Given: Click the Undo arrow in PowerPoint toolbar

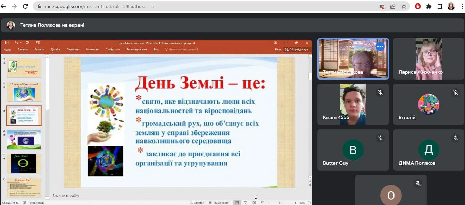Looking at the screenshot, I should tap(17, 43).
